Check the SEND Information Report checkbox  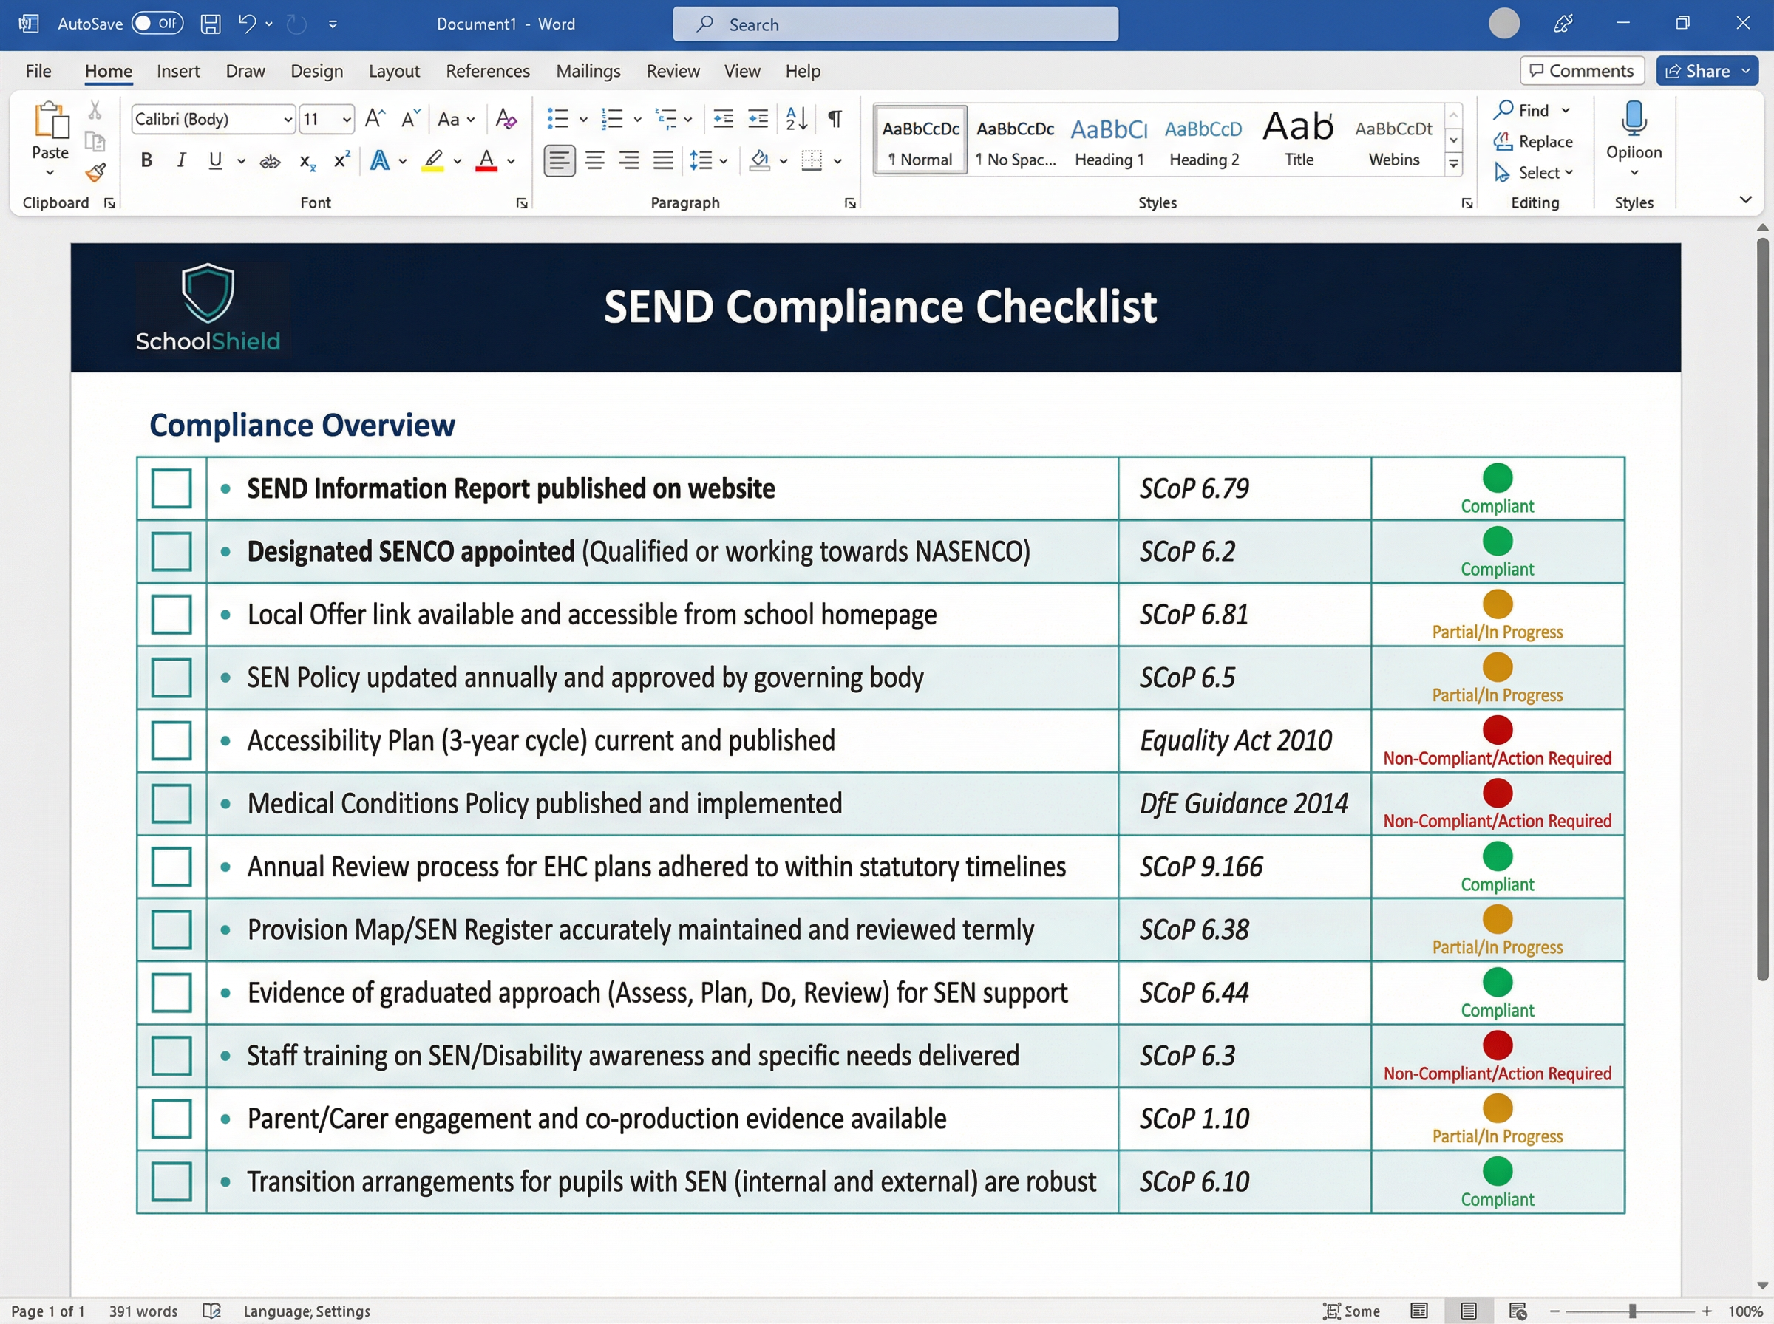click(x=170, y=488)
